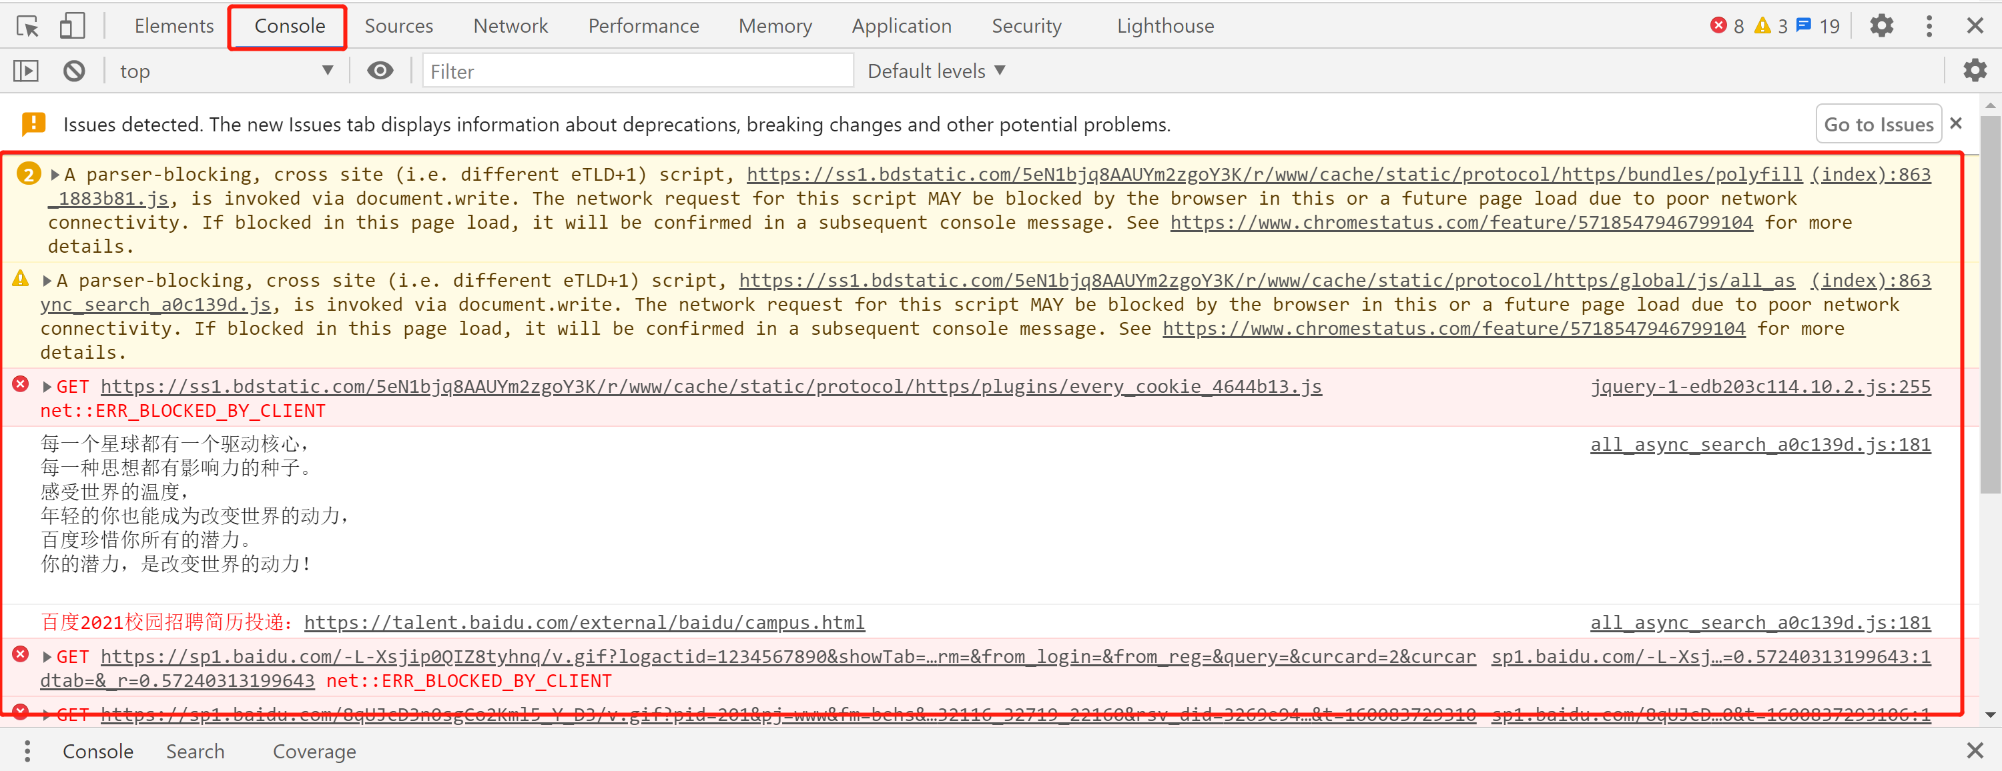The width and height of the screenshot is (2002, 771).
Task: Open the Coverage drawer tab
Action: pos(314,751)
